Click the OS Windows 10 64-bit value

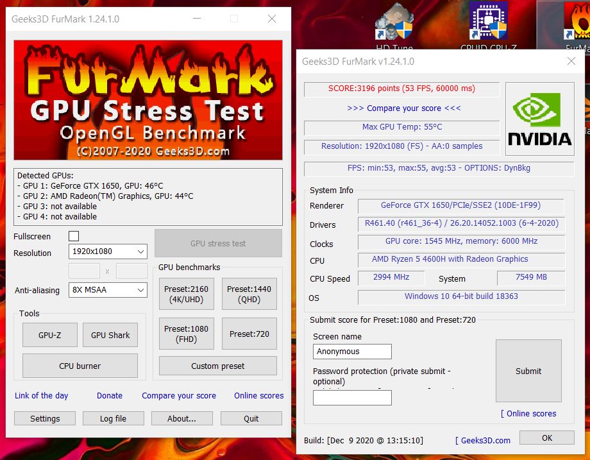pyautogui.click(x=461, y=296)
